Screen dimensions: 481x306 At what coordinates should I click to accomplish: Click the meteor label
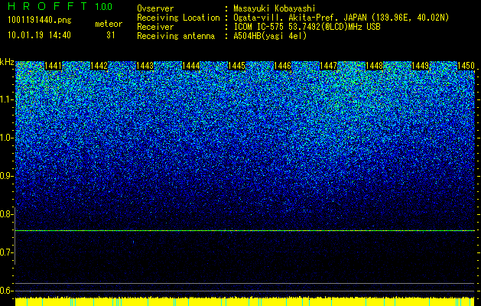(109, 24)
